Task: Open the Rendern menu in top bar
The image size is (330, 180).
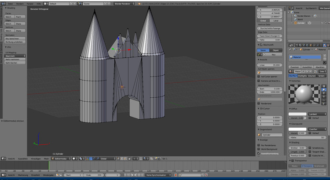Action: [x=20, y=3]
